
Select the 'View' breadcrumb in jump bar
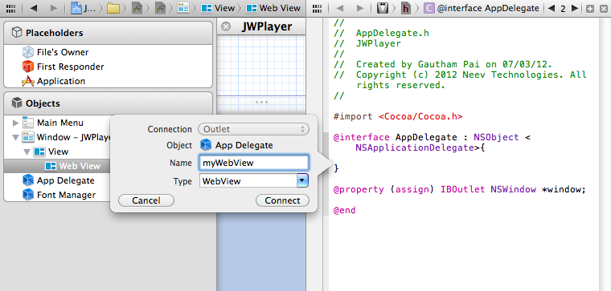pos(218,8)
